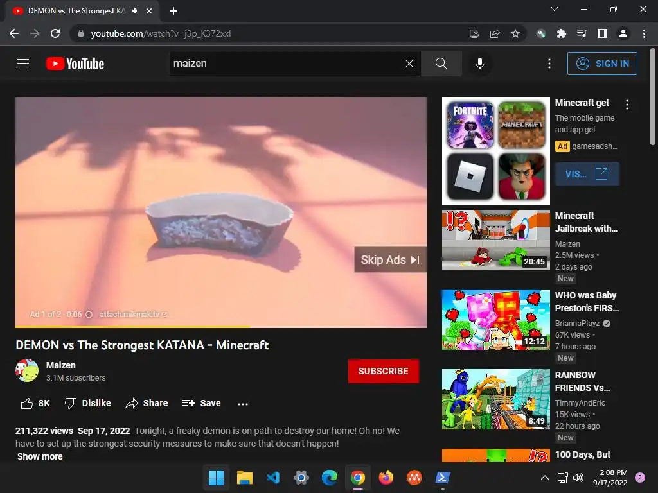Open Minecraft Jailbreak video thumbnail

coord(495,240)
